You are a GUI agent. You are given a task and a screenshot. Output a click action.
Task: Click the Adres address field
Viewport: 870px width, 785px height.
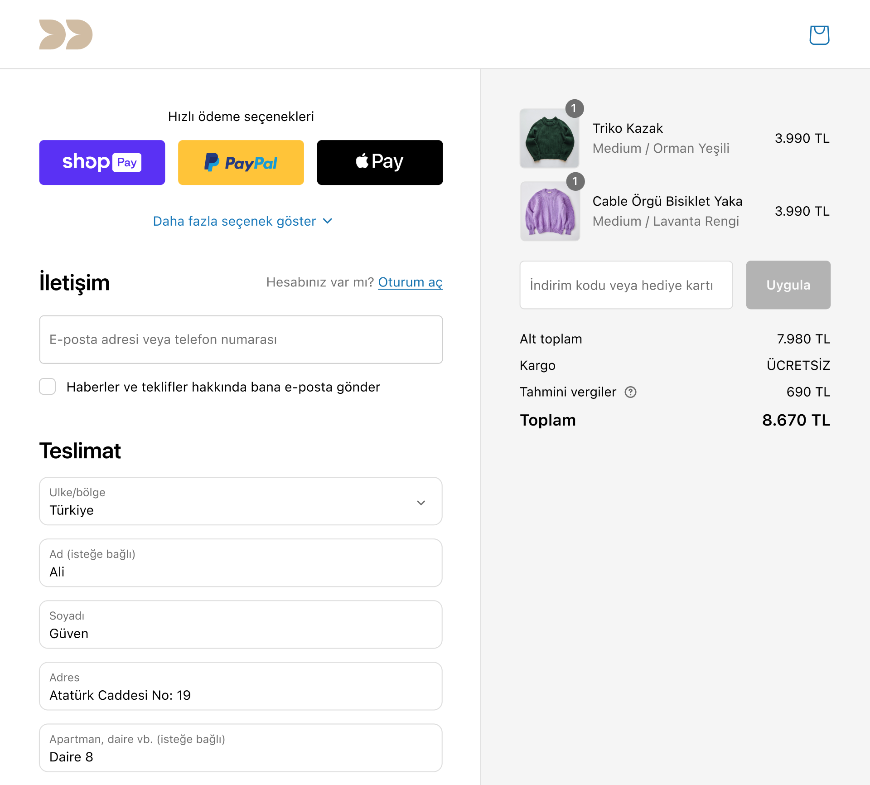coord(241,686)
